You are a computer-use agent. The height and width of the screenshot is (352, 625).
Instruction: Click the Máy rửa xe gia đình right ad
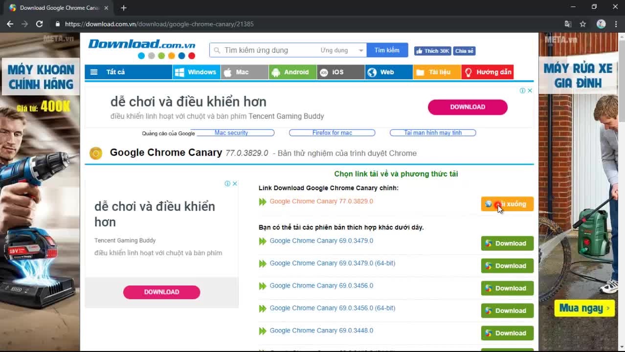tap(579, 192)
